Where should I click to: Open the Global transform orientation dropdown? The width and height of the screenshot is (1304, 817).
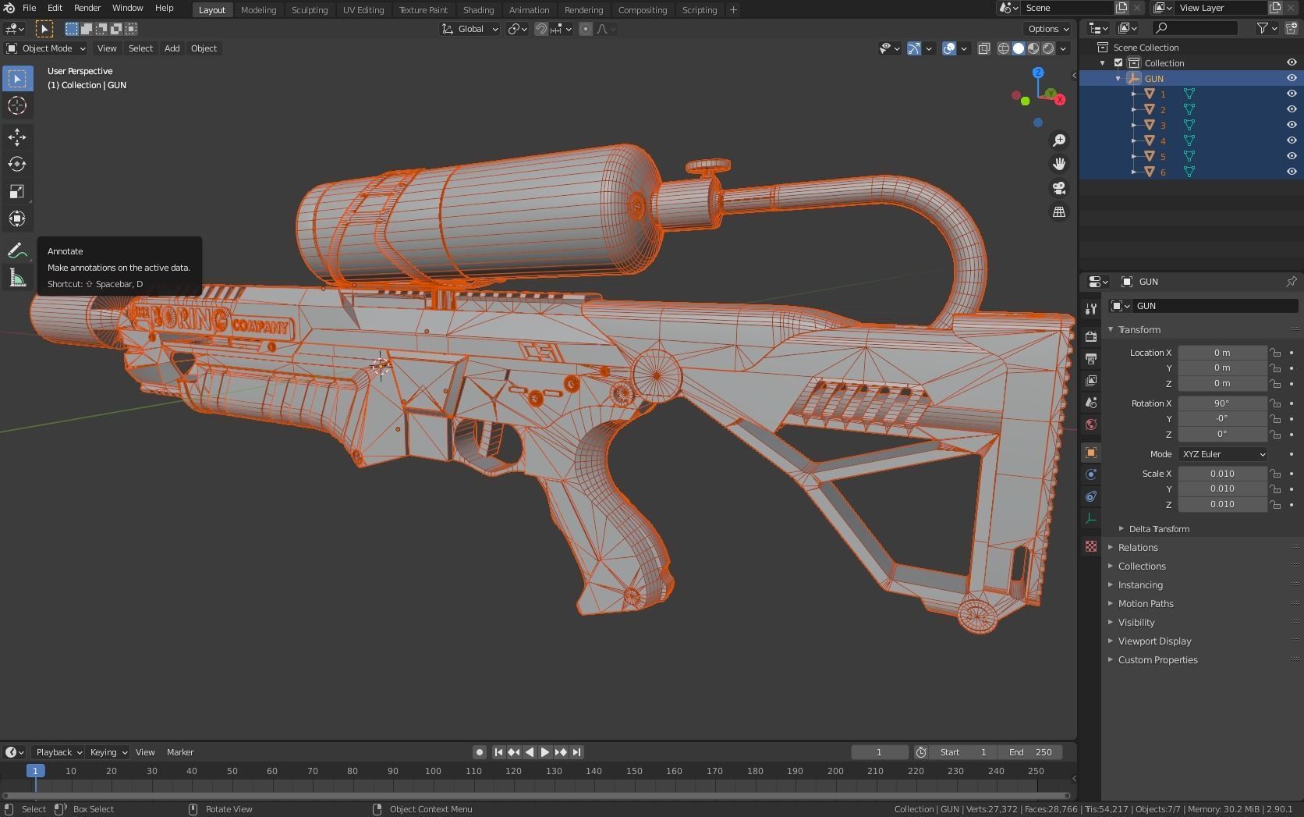click(x=470, y=29)
